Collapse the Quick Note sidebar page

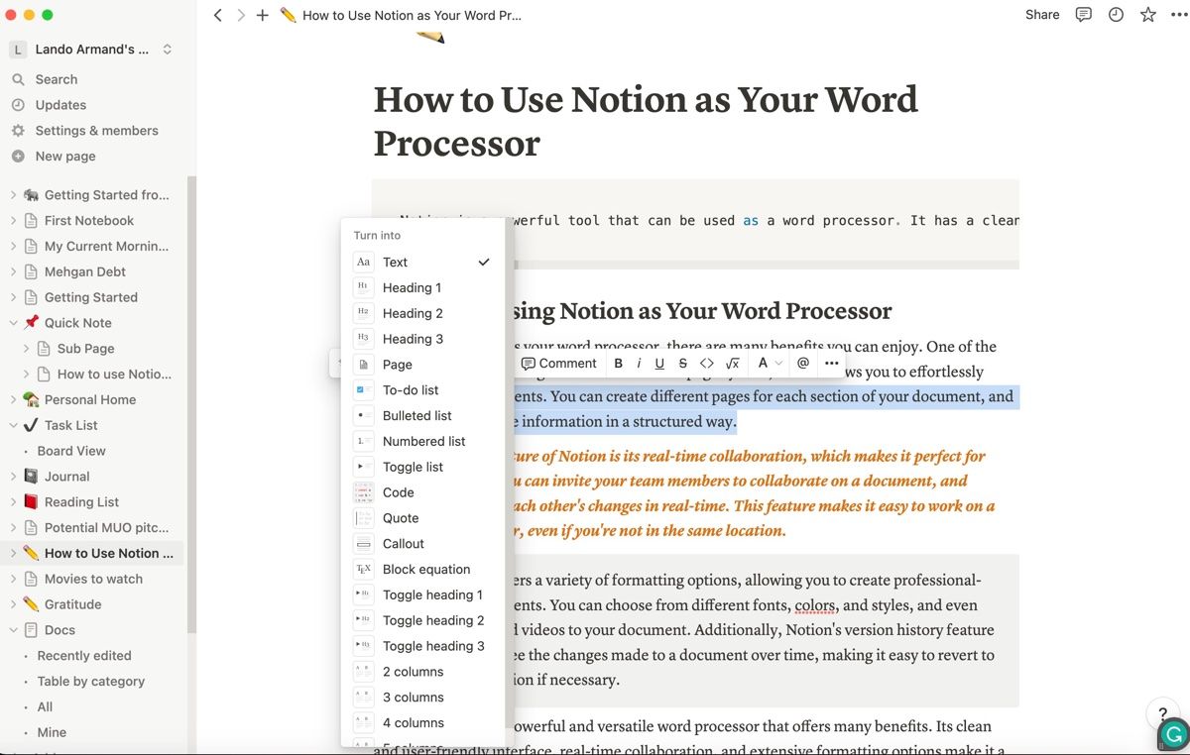pyautogui.click(x=14, y=323)
